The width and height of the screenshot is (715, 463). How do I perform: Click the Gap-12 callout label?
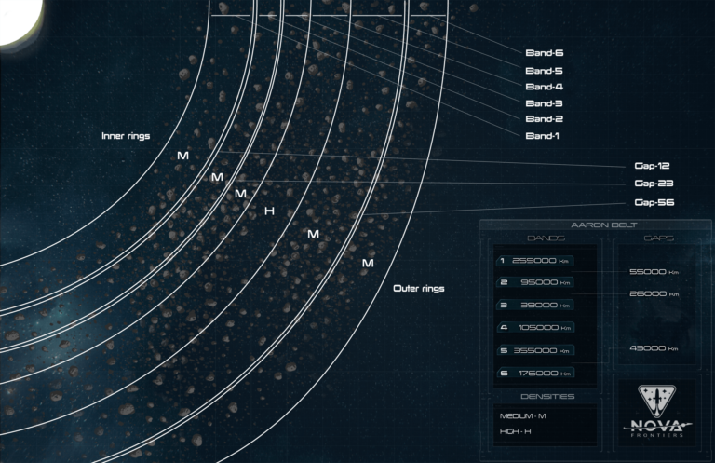point(654,165)
